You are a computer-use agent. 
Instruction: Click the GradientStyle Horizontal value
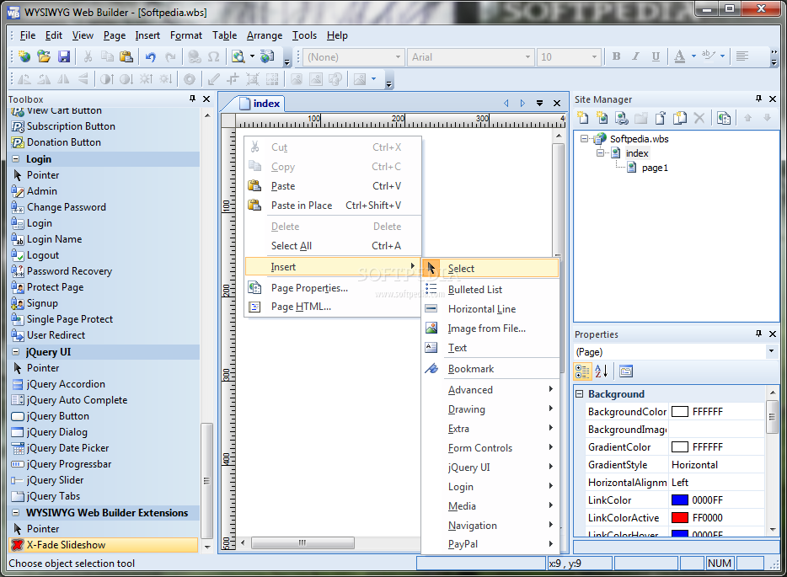click(x=717, y=465)
